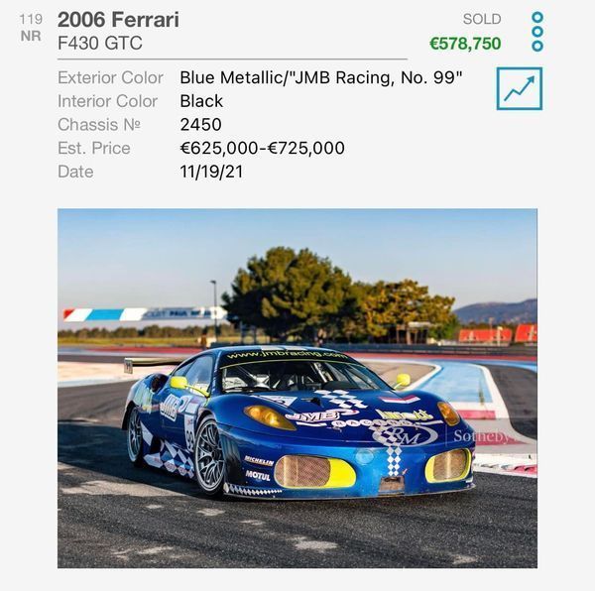The width and height of the screenshot is (595, 591).
Task: Click the Date field label
Action: [75, 172]
